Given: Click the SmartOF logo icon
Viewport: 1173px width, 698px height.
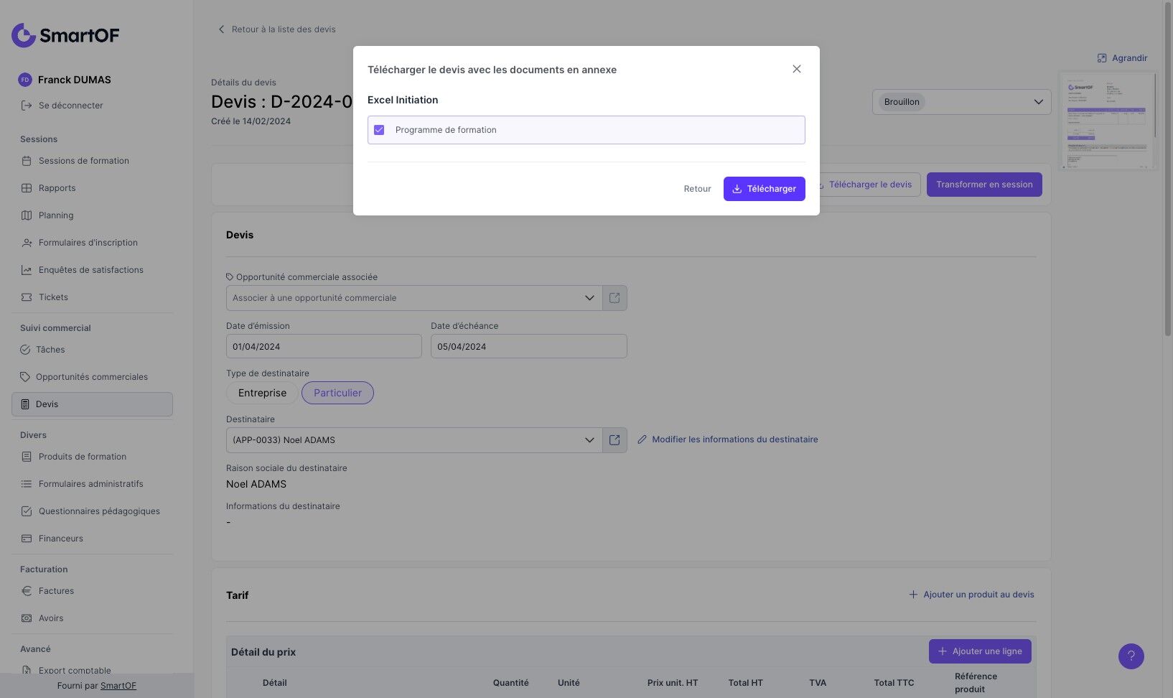Looking at the screenshot, I should click(24, 35).
